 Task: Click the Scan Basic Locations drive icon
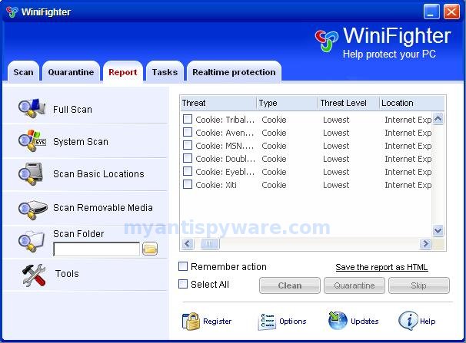click(x=32, y=174)
